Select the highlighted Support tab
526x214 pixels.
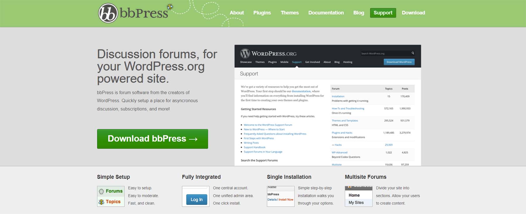(383, 13)
